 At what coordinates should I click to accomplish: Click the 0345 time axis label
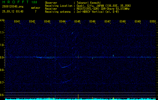pos(77,21)
